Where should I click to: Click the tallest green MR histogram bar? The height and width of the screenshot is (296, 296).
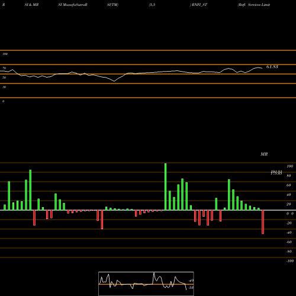pos(165,186)
